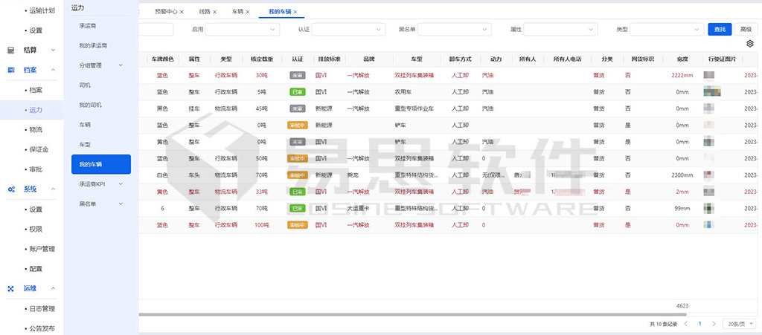Click the 运维 section icon in sidebar

click(11, 288)
